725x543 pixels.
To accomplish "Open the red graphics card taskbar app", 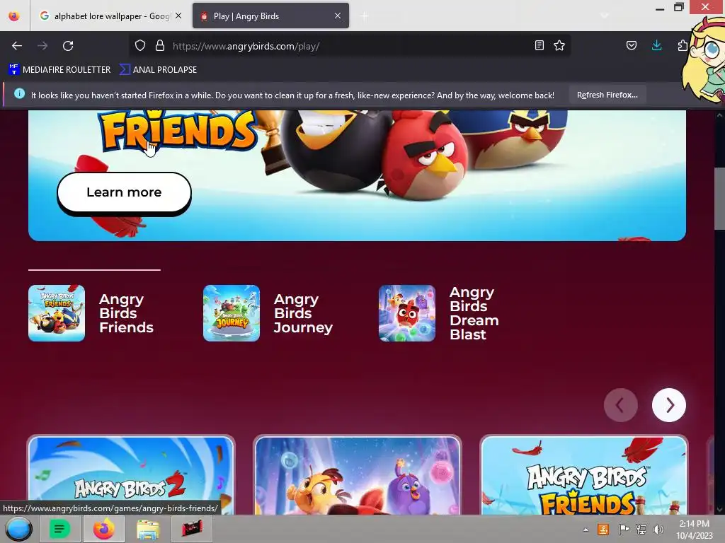I will [x=192, y=529].
